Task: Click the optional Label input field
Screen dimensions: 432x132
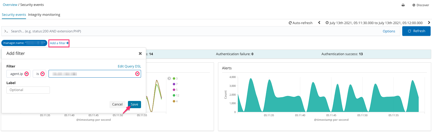Action: click(28, 90)
